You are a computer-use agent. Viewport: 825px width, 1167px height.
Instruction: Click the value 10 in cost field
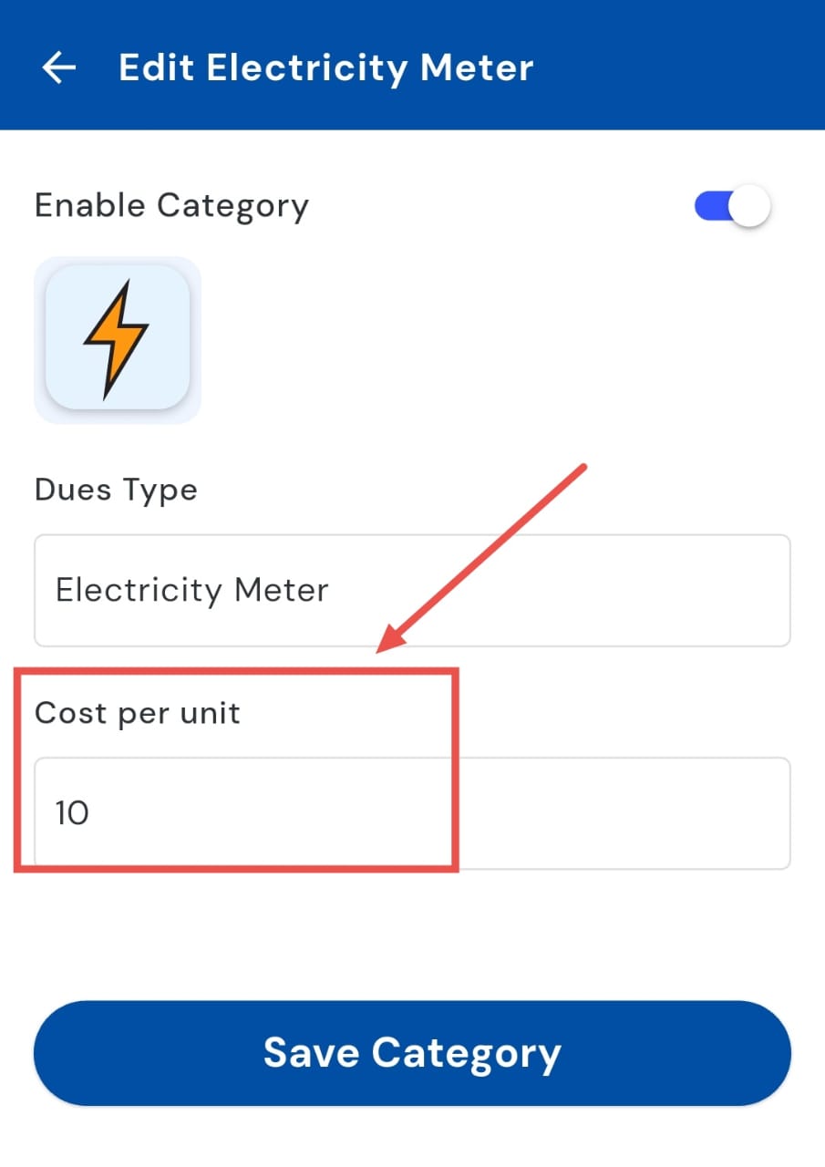point(72,812)
